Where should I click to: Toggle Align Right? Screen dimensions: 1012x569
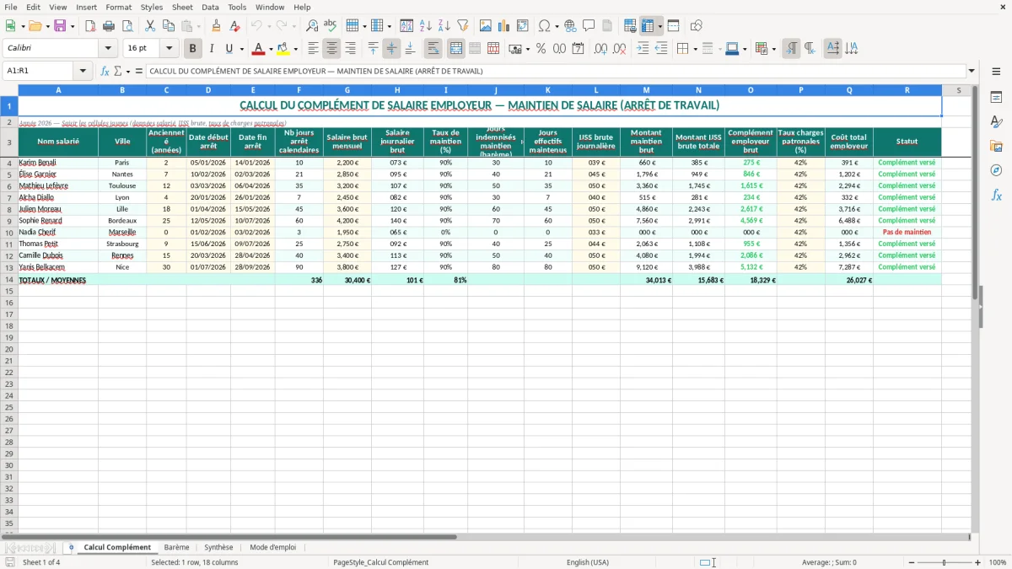(350, 49)
